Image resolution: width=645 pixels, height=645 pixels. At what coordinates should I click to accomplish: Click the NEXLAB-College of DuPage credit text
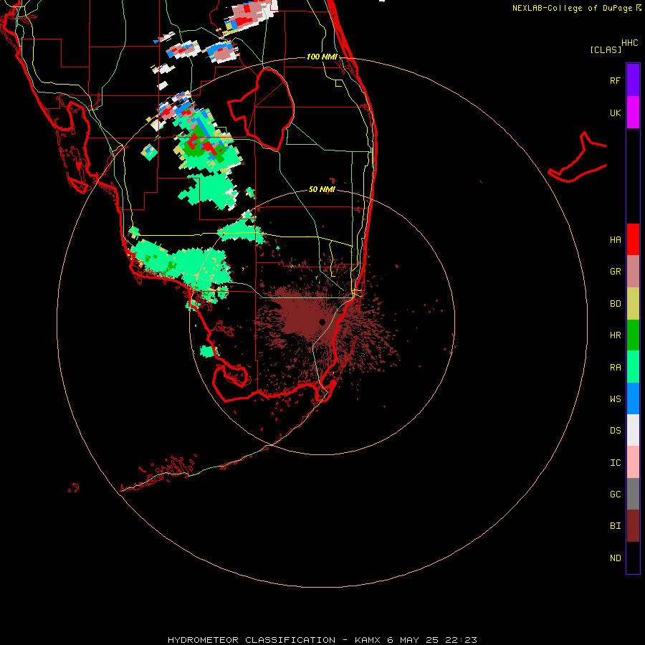tap(572, 8)
